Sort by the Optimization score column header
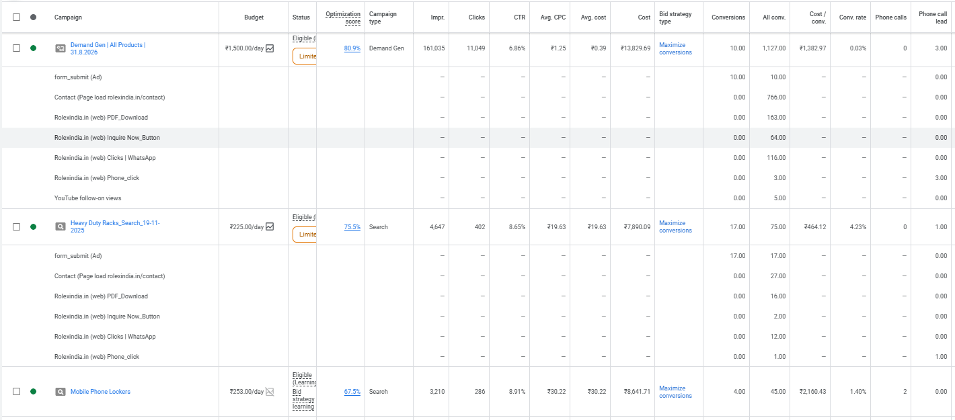Image resolution: width=955 pixels, height=420 pixels. pyautogui.click(x=343, y=17)
